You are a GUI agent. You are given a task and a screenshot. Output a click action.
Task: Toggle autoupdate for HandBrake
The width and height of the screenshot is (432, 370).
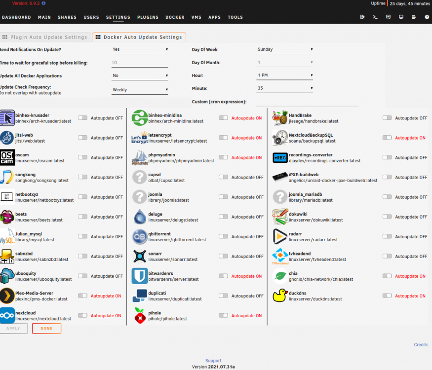pos(387,118)
